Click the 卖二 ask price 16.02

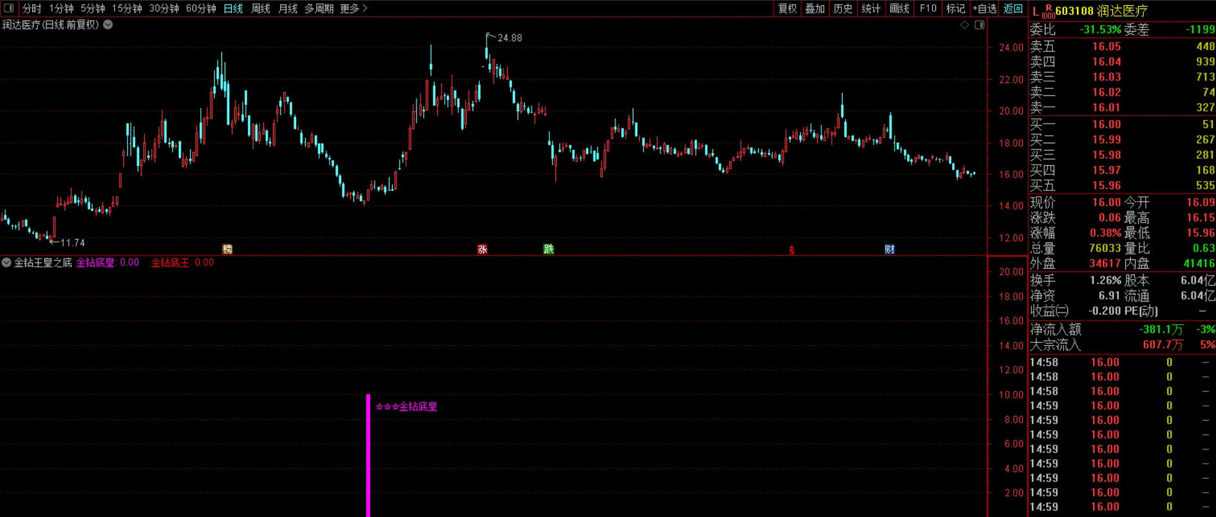point(1107,93)
